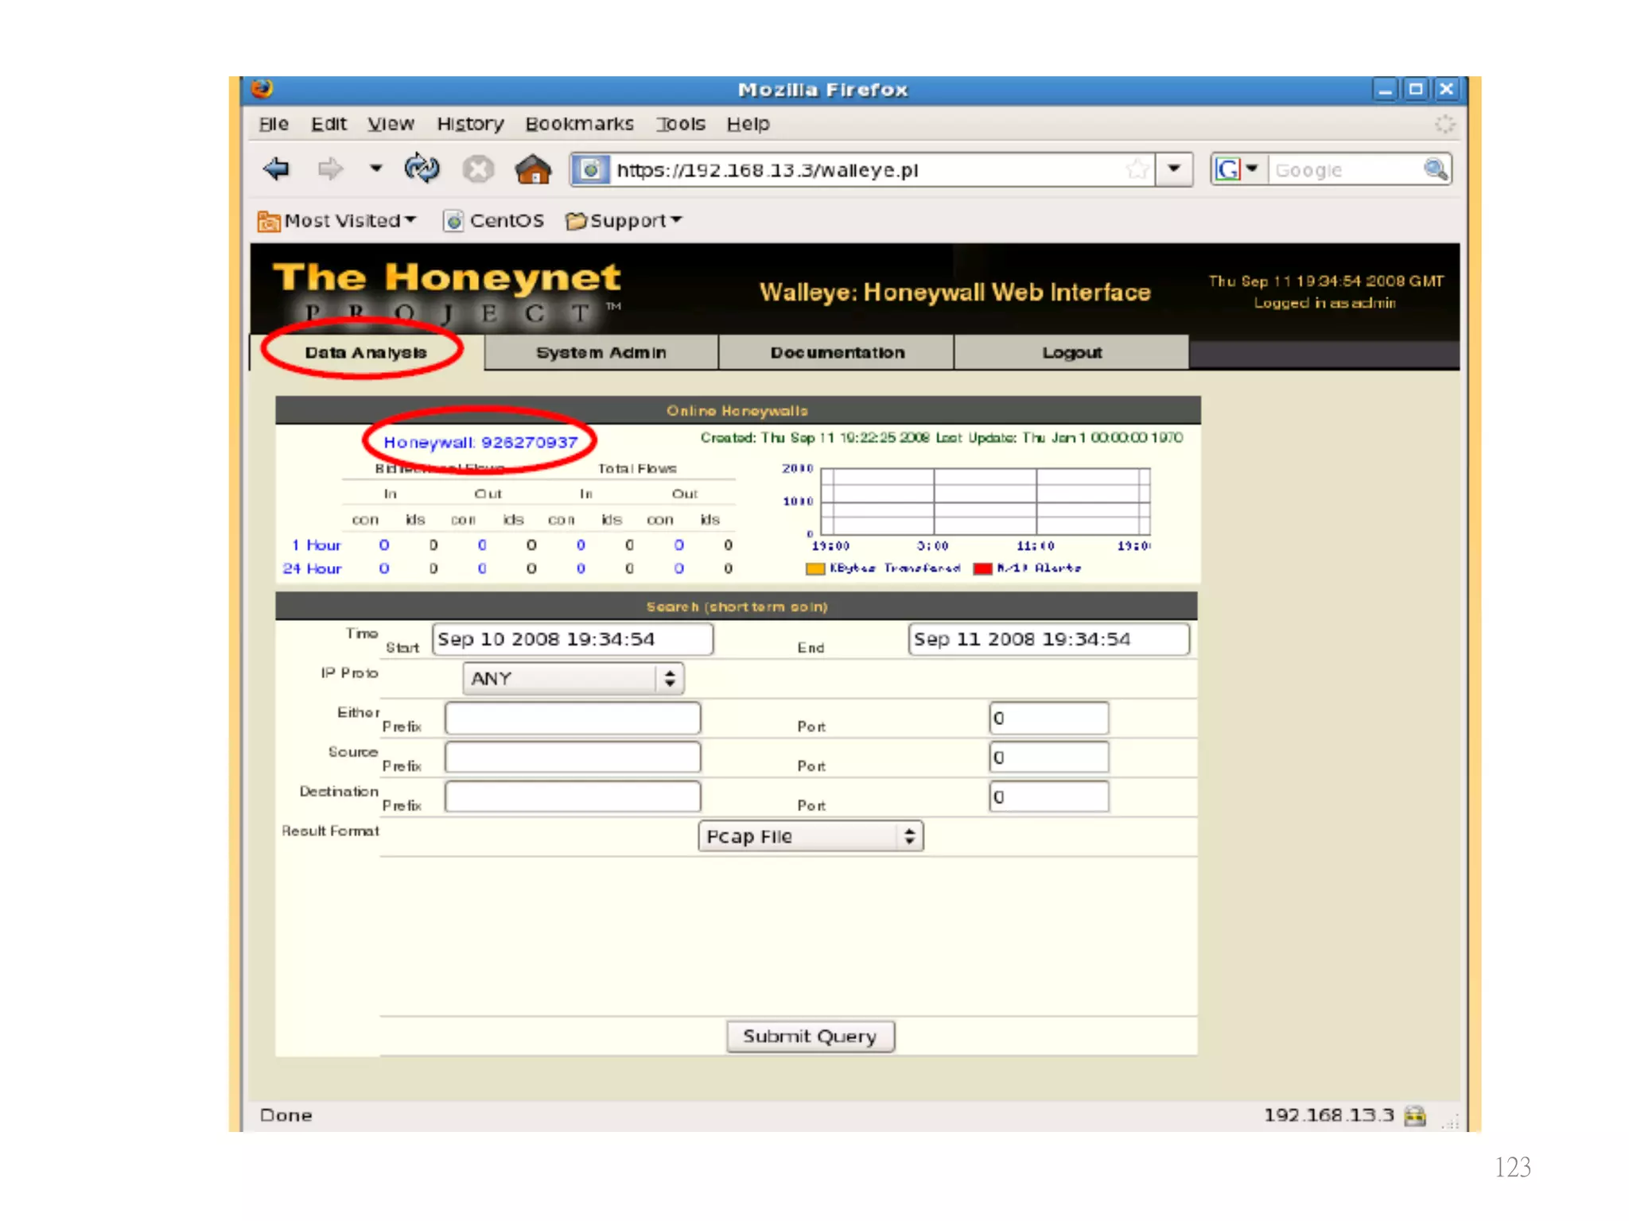Open CentOS bookmark
Image resolution: width=1629 pixels, height=1221 pixels.
494,221
